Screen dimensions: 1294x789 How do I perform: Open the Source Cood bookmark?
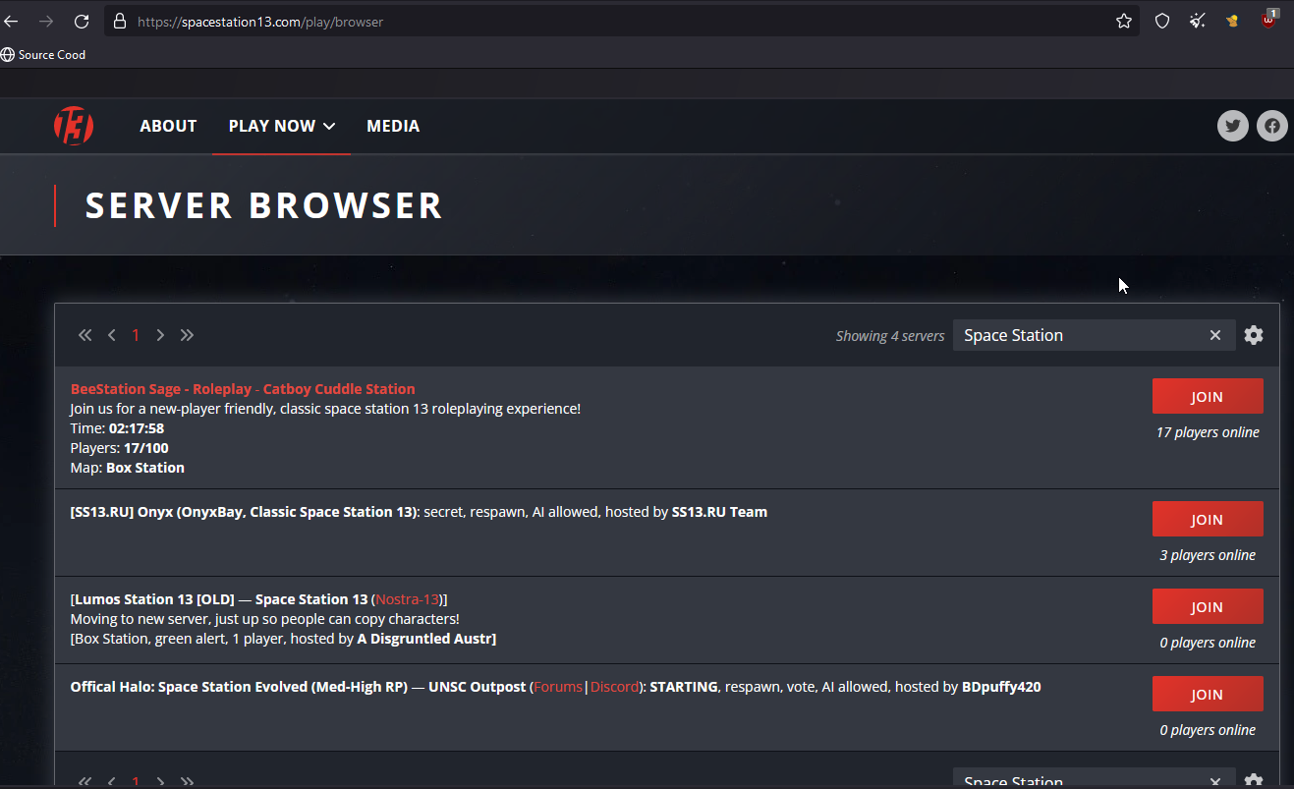[x=43, y=55]
